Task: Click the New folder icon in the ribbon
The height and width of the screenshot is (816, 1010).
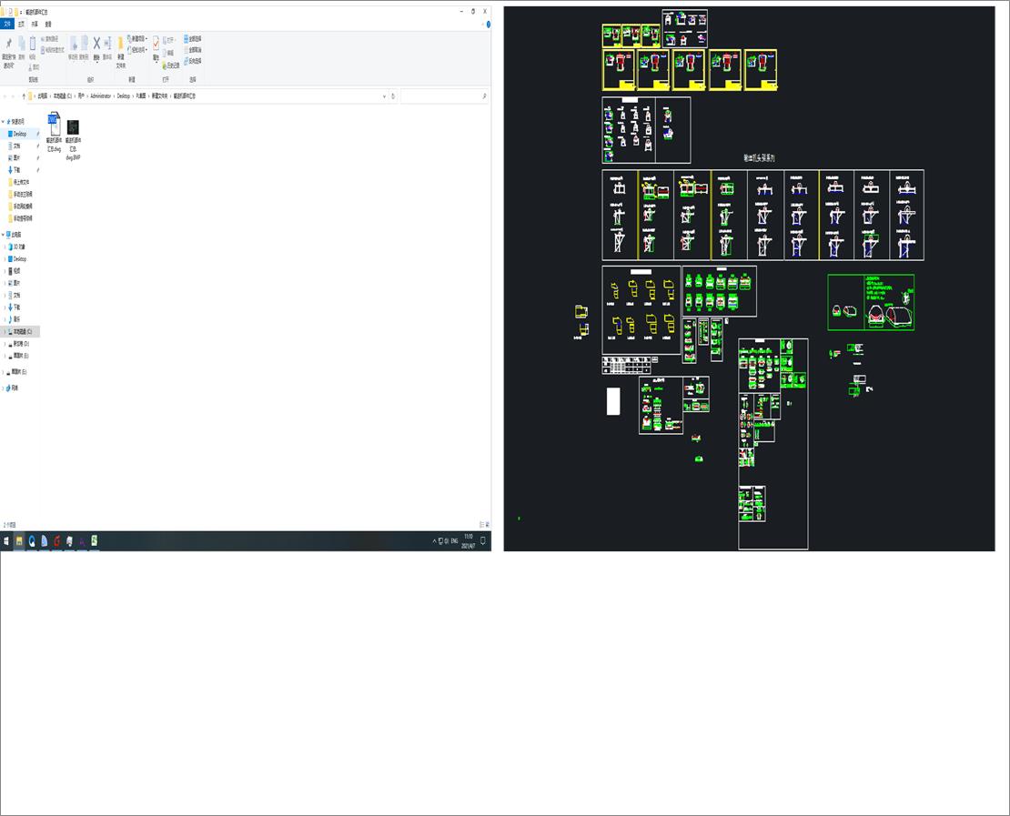Action: pyautogui.click(x=120, y=43)
